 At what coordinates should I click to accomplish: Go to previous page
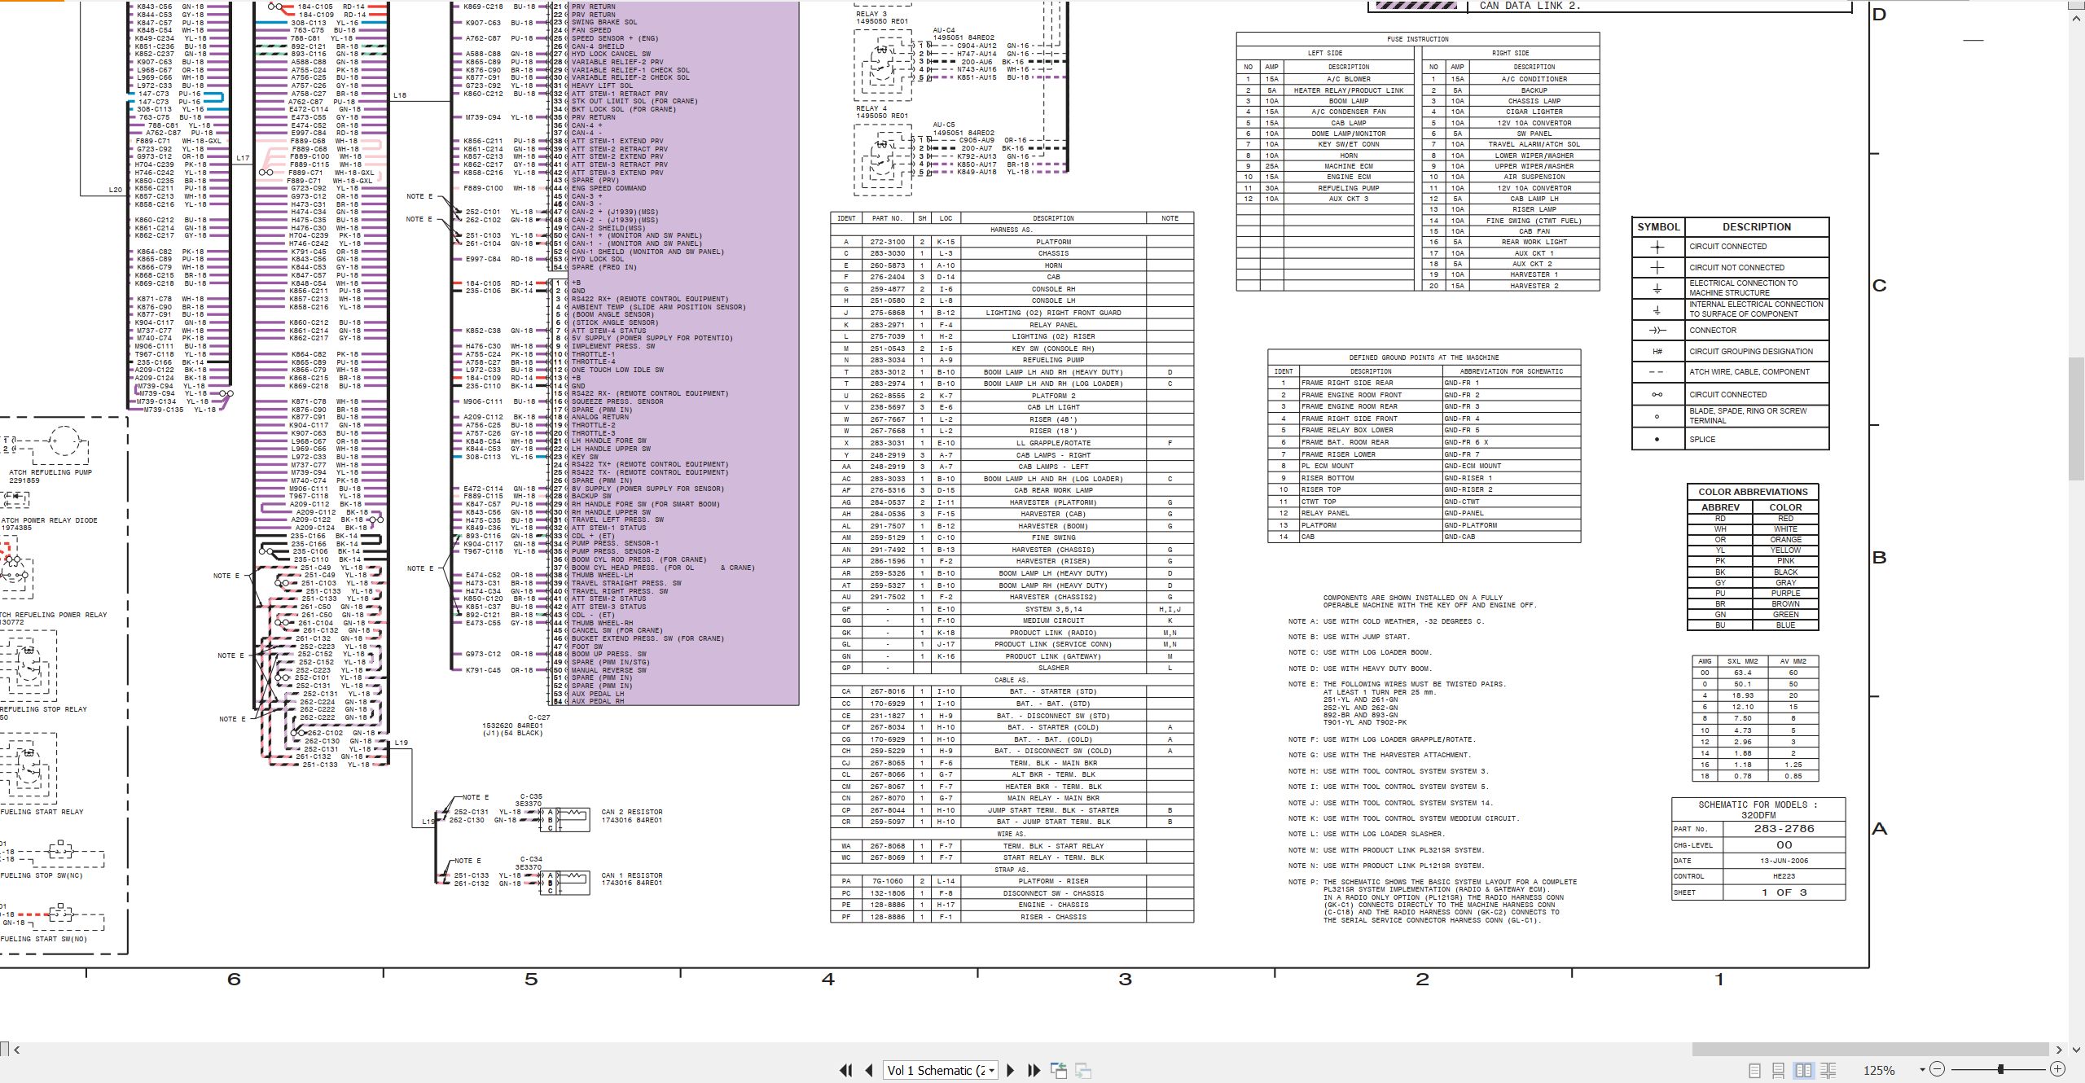coord(869,1070)
